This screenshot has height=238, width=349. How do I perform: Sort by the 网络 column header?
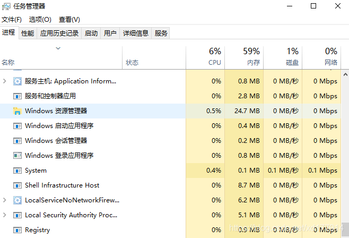coord(321,58)
